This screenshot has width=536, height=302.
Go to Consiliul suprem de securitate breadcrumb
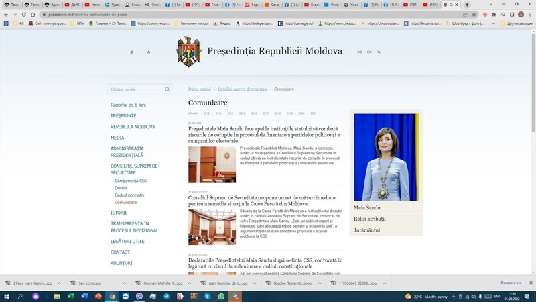[x=243, y=89]
